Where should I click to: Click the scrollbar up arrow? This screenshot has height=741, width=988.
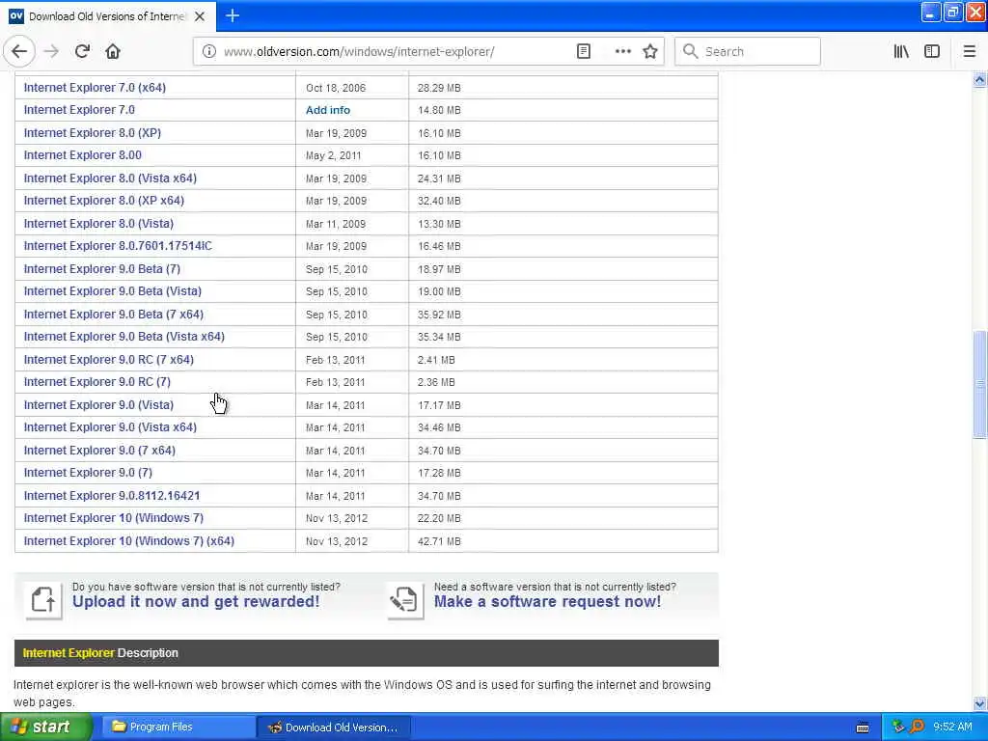pyautogui.click(x=979, y=80)
